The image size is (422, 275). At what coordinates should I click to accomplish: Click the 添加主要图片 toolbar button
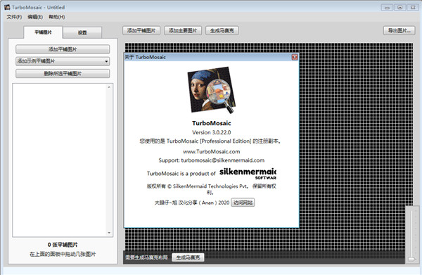[183, 31]
